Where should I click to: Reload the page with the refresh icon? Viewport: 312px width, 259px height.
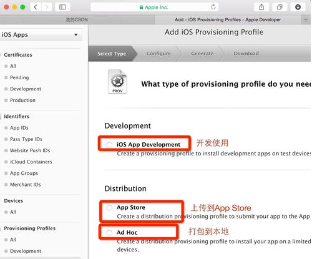pos(213,7)
